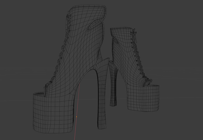Viewport: 203px width, 140px height.
Task: Click the far boot's peep-toe opening
Action: [151, 85]
